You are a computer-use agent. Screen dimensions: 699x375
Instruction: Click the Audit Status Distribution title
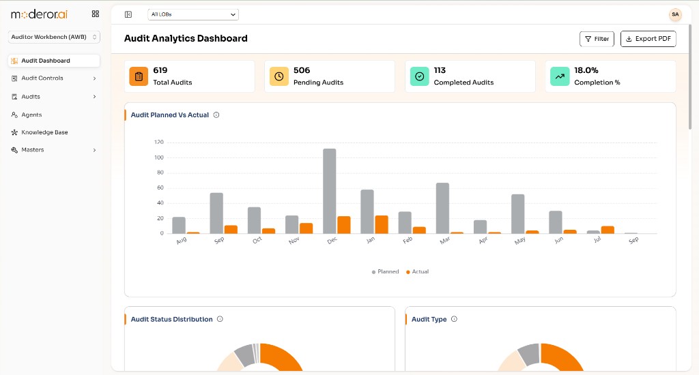pyautogui.click(x=171, y=319)
